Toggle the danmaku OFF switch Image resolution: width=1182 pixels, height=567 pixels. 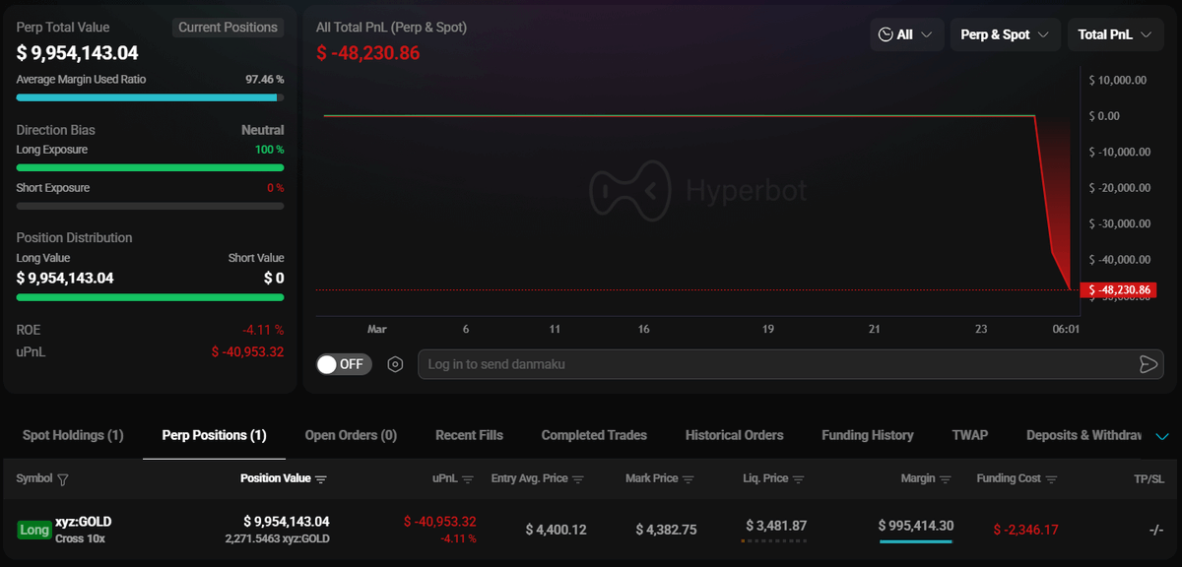pos(344,364)
